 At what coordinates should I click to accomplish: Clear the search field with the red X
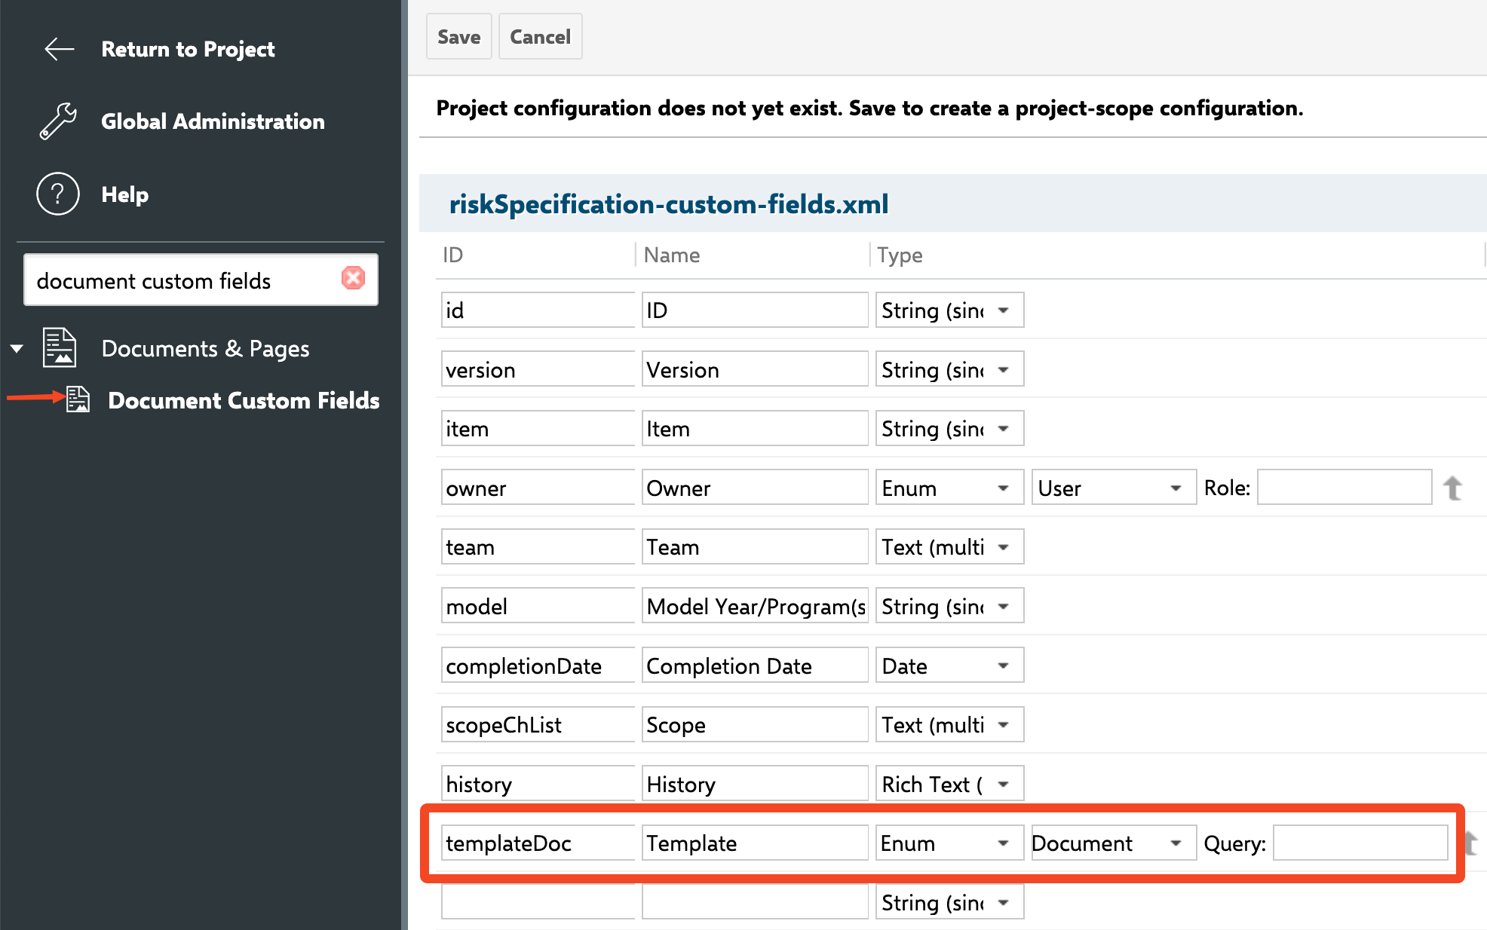click(353, 278)
